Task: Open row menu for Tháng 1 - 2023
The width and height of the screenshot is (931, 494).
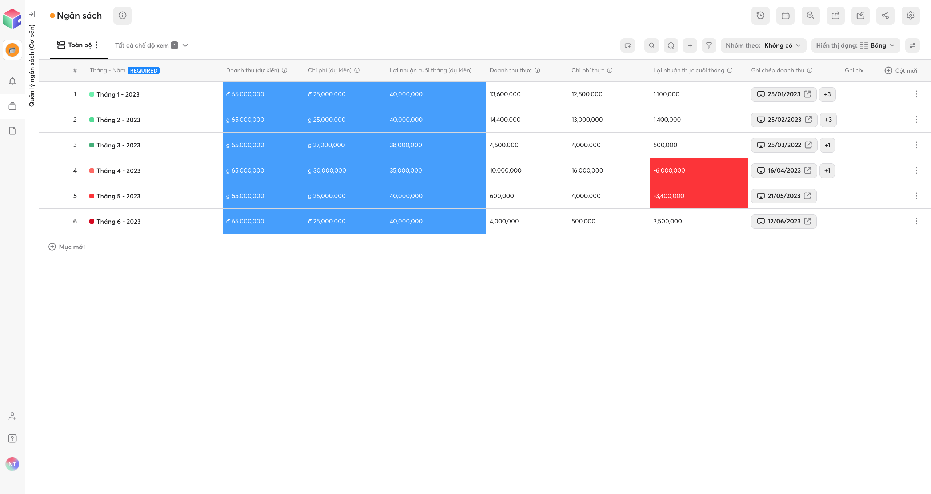Action: (916, 94)
